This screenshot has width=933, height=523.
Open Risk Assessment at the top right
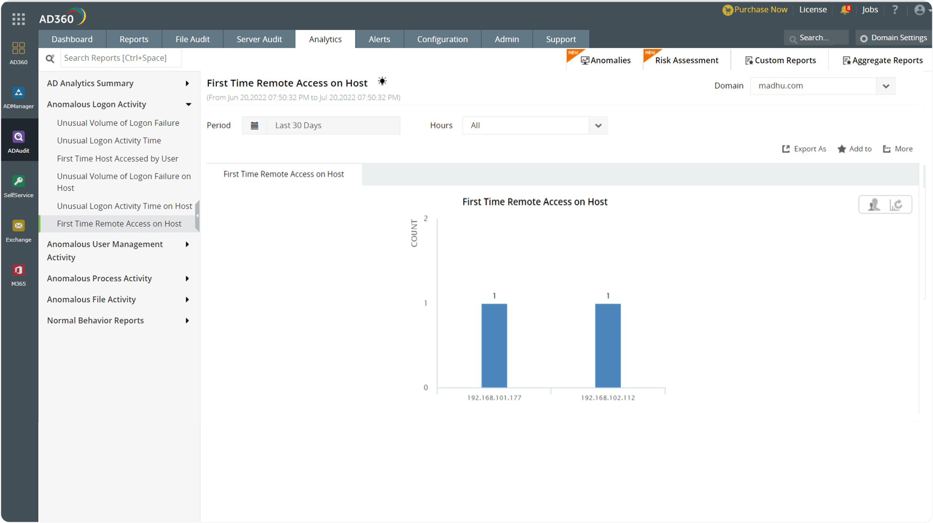(x=687, y=60)
